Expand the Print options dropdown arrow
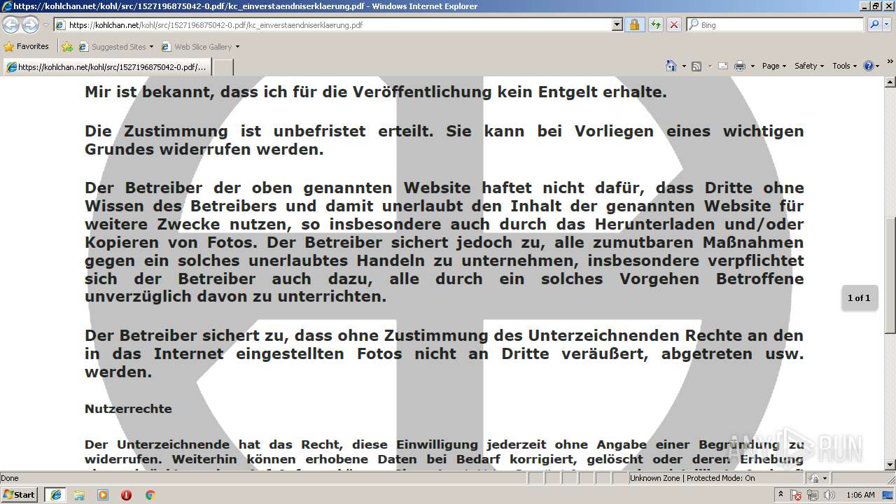Viewport: 896px width, 504px height. [752, 66]
